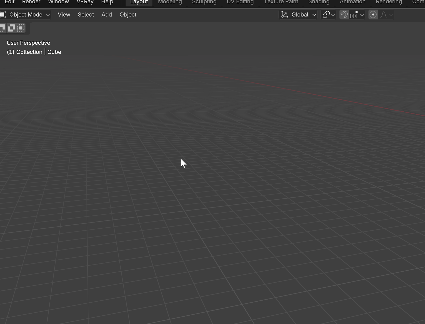Open the Edit menu
This screenshot has height=324, width=425.
coord(10,2)
